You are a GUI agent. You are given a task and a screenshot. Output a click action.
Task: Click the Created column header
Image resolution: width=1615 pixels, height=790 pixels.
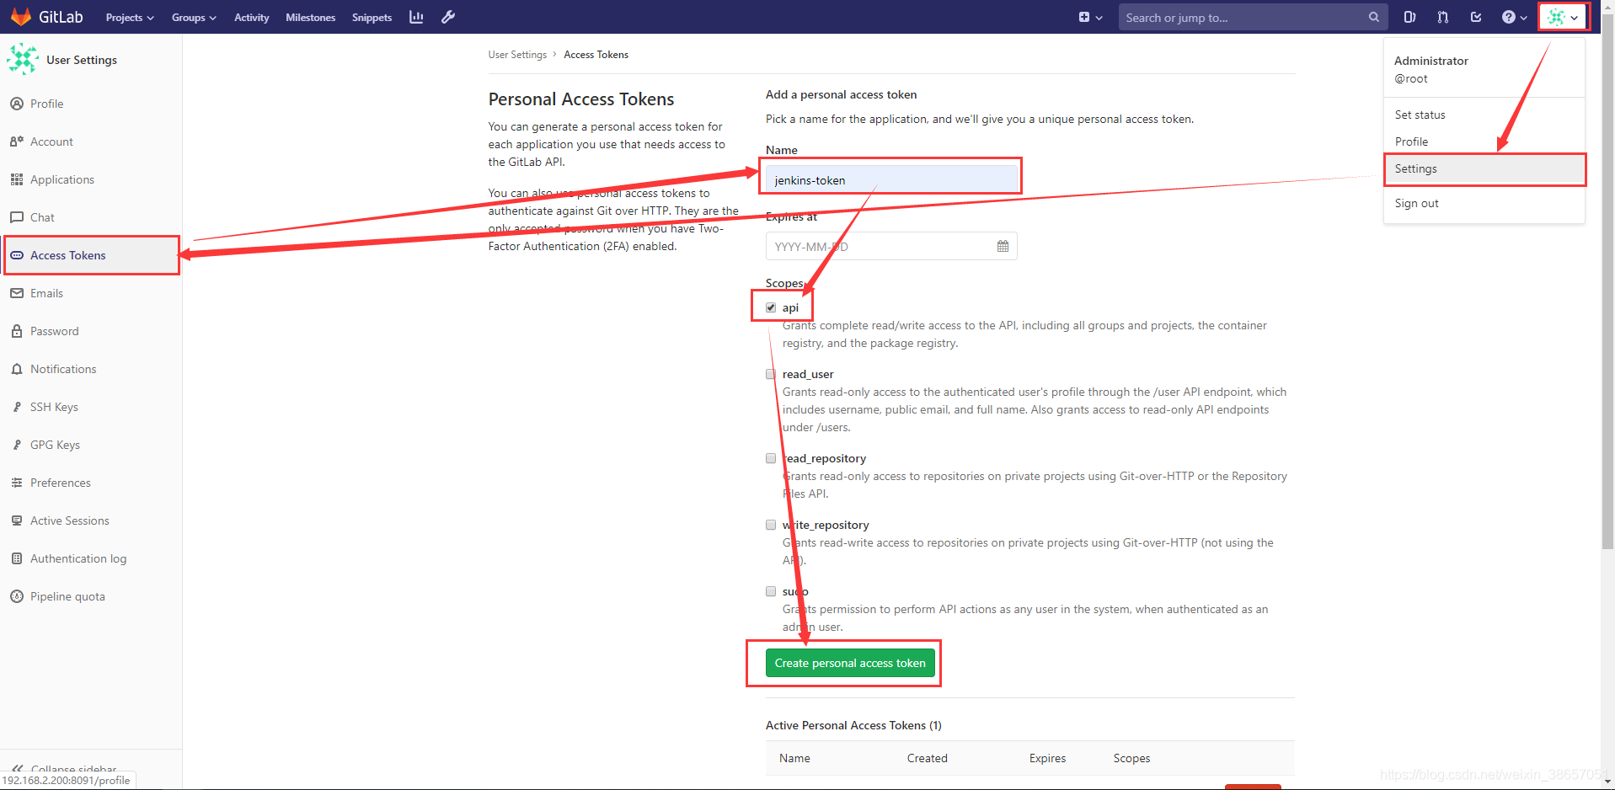click(x=927, y=758)
